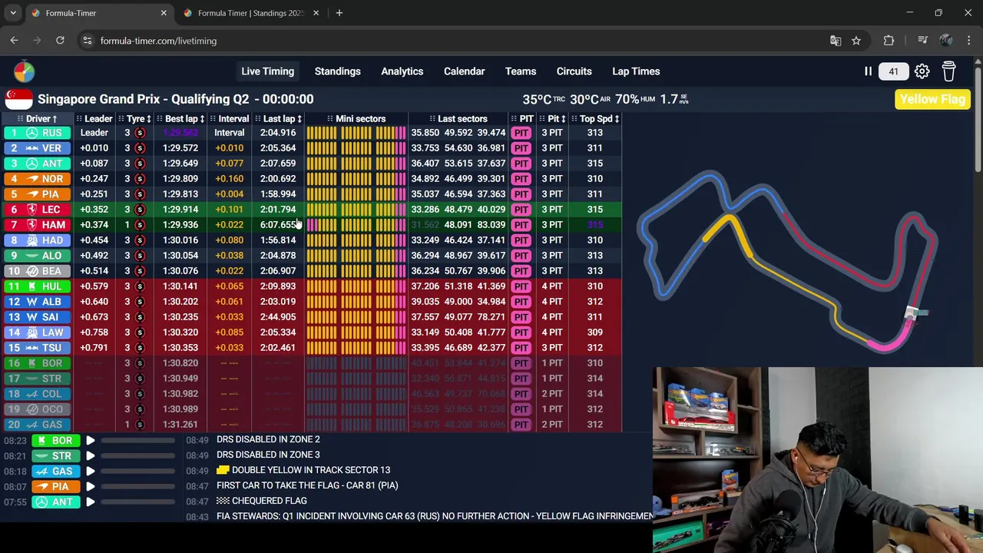Viewport: 983px width, 553px height.
Task: Seek in the ANT radio progress bar
Action: click(x=139, y=502)
